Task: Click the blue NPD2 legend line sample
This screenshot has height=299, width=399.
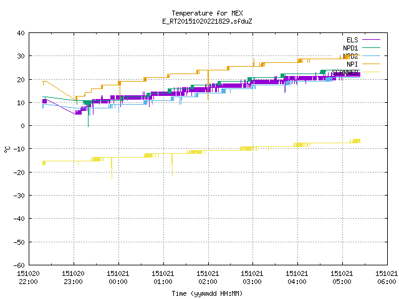Action: pos(371,55)
